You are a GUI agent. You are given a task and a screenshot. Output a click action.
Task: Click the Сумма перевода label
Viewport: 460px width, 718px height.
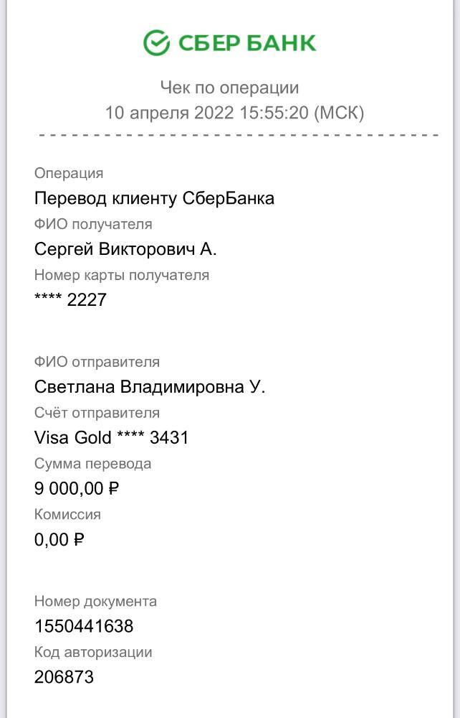coord(92,464)
